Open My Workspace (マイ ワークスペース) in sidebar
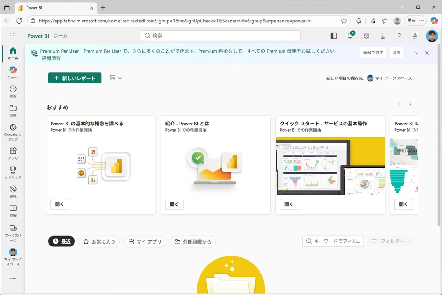442x295 pixels. click(13, 257)
